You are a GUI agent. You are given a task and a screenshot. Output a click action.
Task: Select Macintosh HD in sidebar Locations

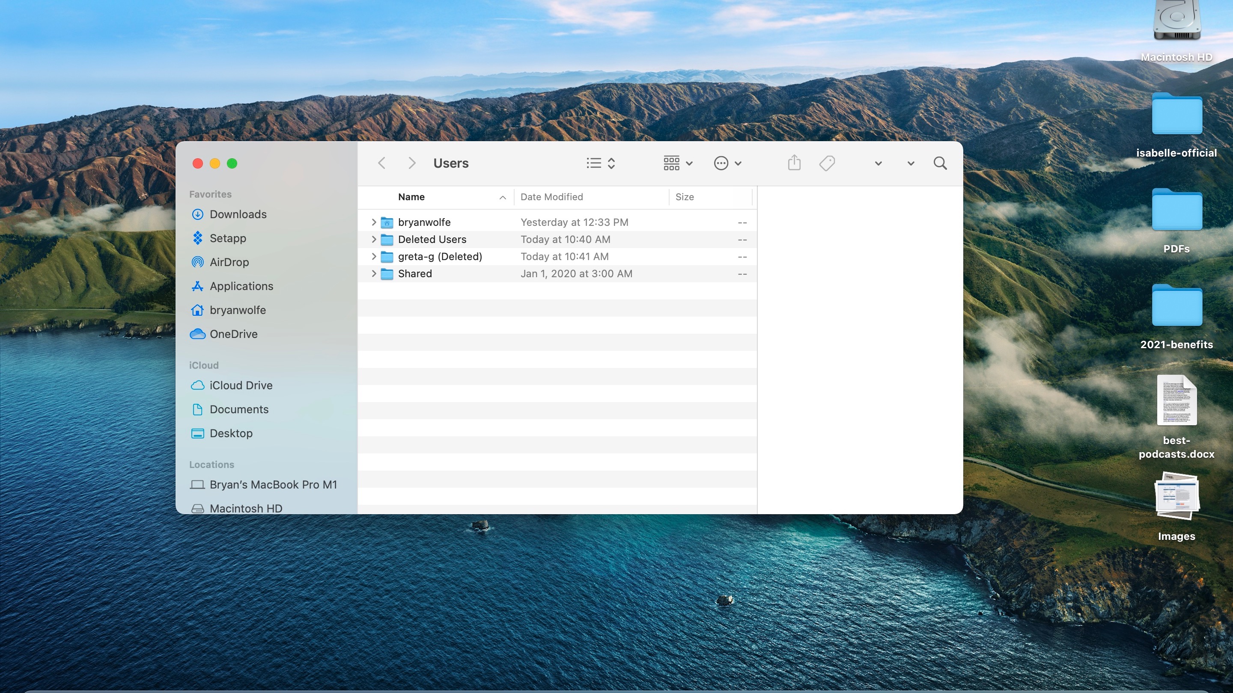tap(246, 509)
